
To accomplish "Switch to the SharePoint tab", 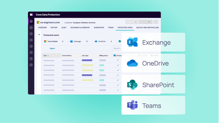I will tap(99, 28).
